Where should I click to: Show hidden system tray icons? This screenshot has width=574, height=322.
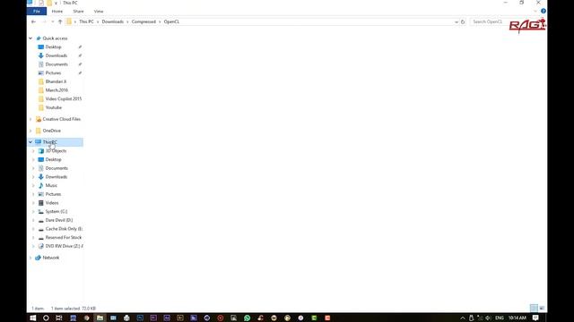(x=463, y=318)
